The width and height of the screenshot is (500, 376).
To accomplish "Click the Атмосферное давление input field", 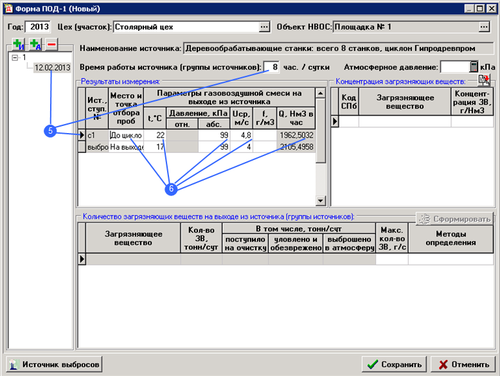I will click(455, 67).
